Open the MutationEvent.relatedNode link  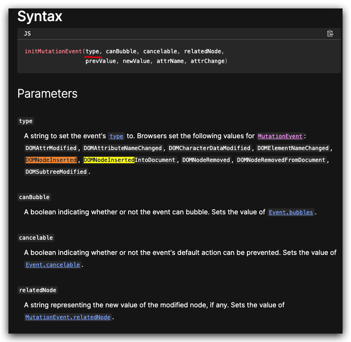pos(68,317)
